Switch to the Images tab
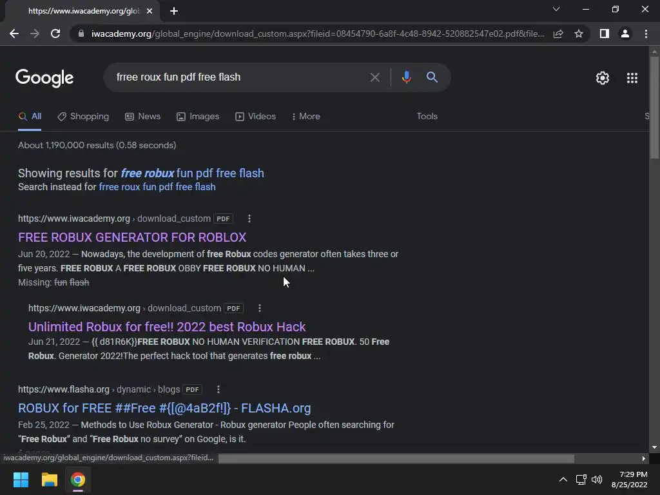Screen dimensions: 660x495 click(198, 117)
